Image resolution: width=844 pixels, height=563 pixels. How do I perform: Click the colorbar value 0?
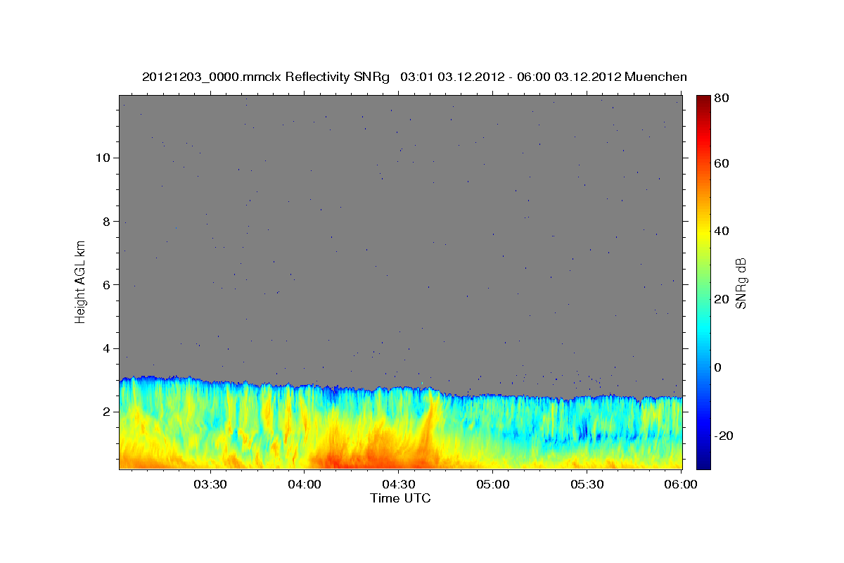click(720, 367)
